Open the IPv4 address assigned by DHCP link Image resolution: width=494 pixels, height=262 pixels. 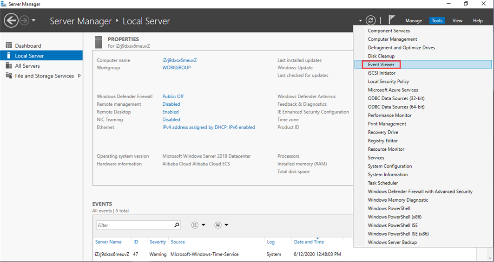(209, 128)
